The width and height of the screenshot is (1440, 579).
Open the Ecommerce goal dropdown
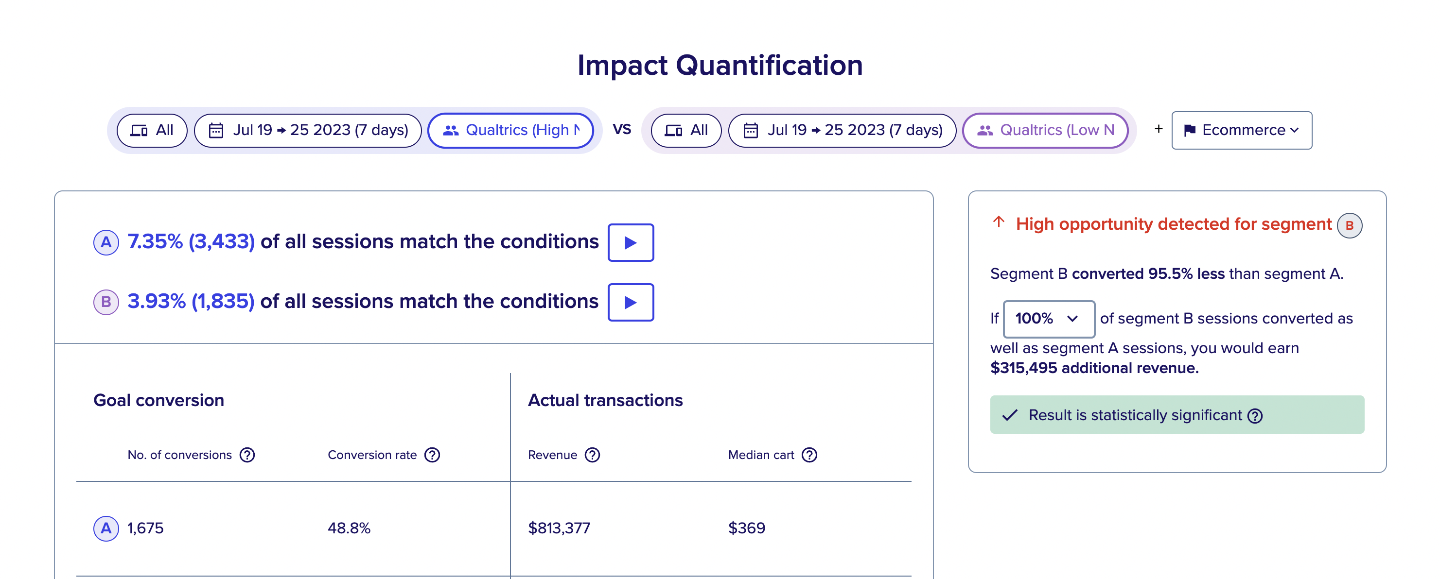click(1242, 130)
